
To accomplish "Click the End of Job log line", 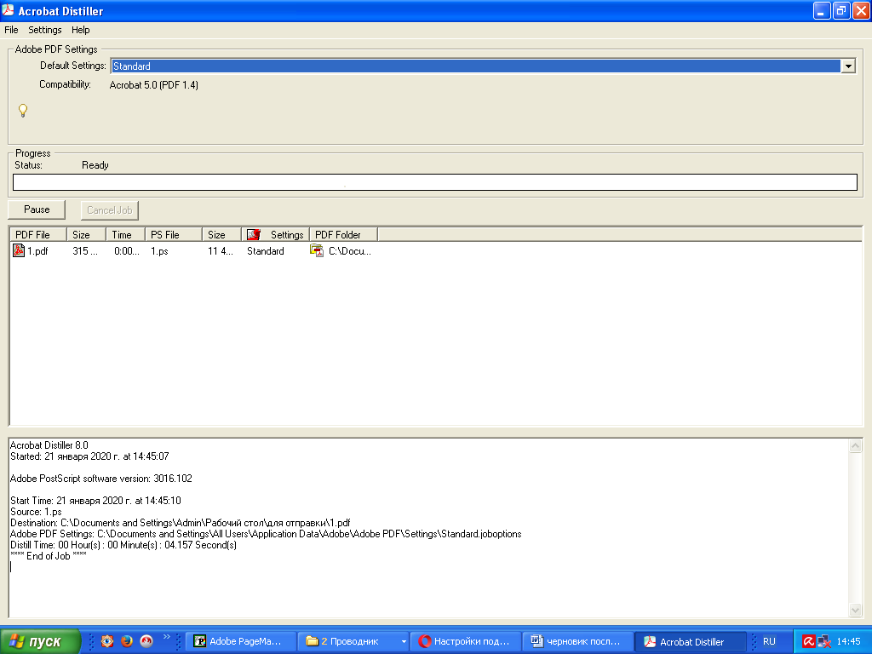I will tap(49, 556).
